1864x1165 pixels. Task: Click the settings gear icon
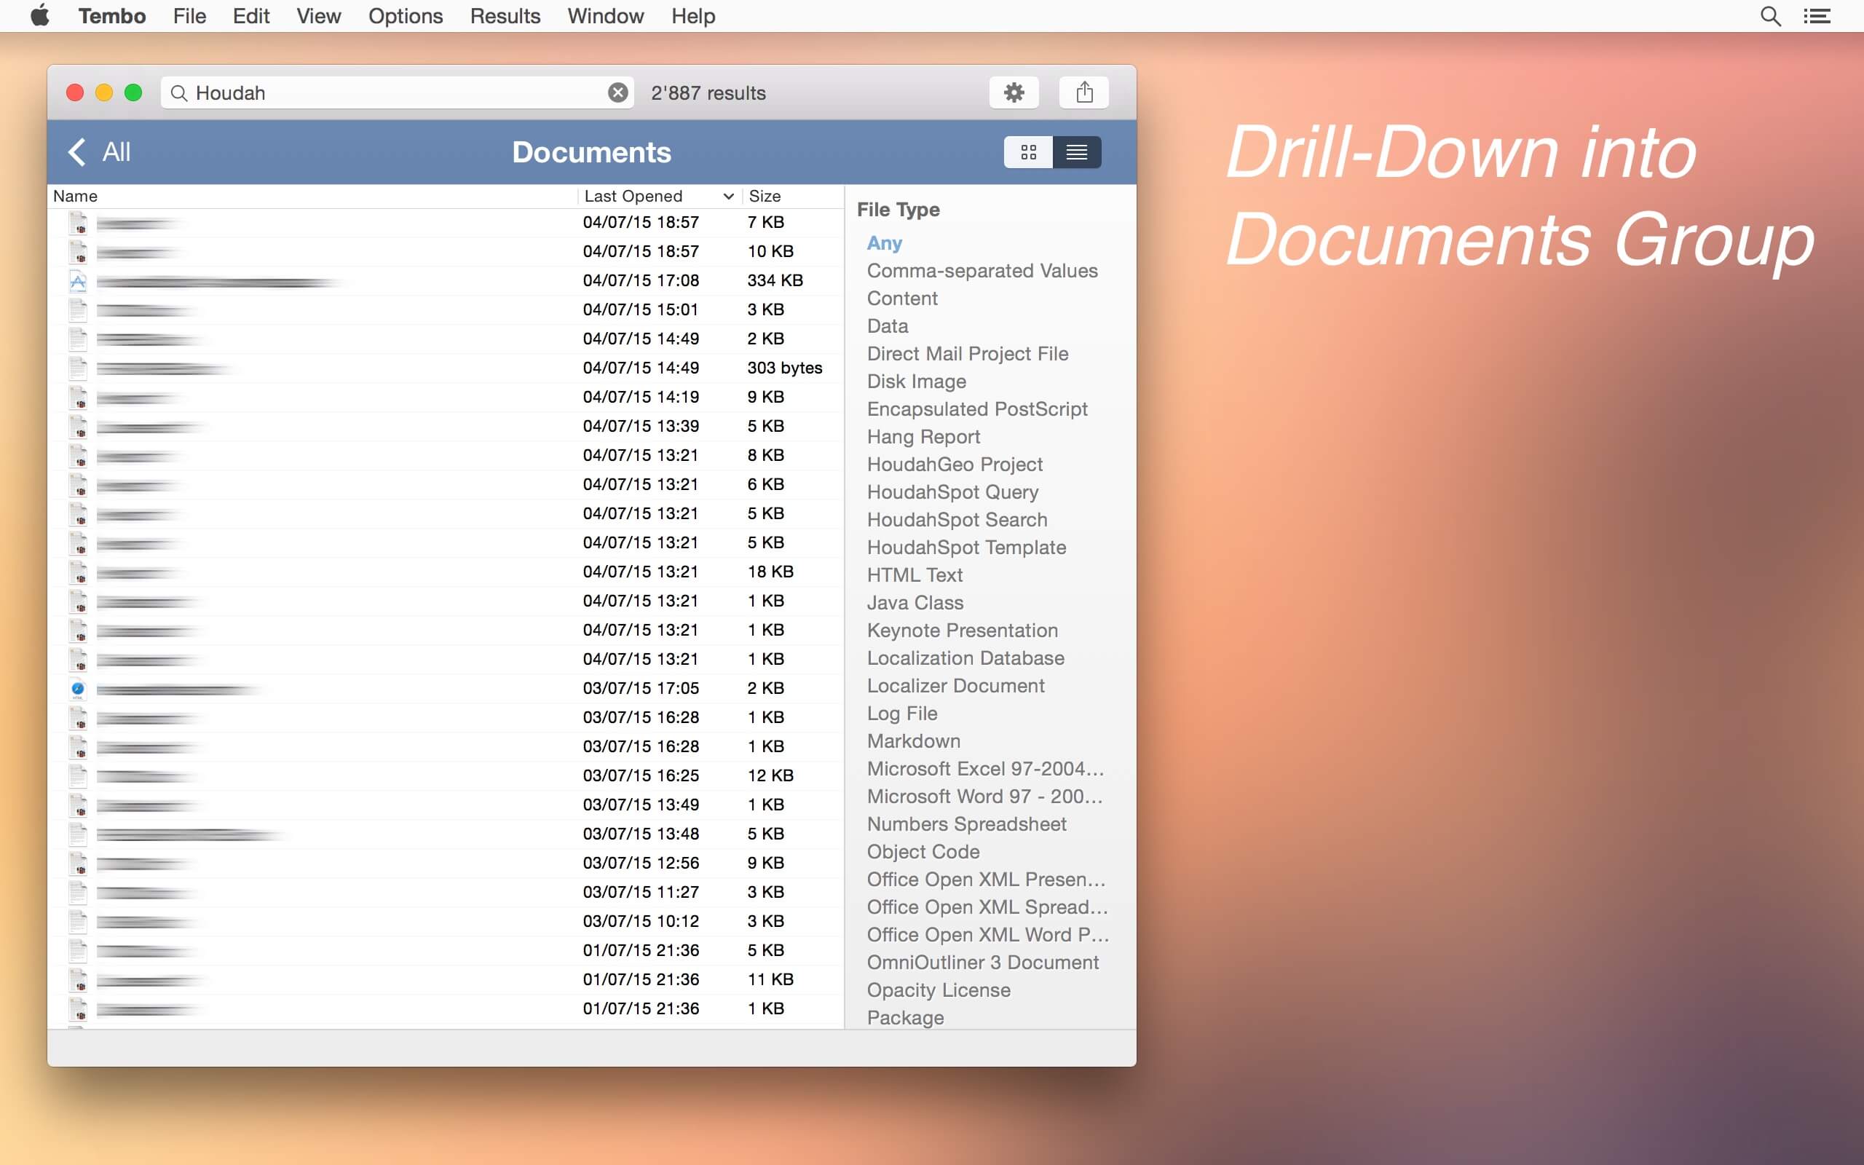coord(1014,91)
